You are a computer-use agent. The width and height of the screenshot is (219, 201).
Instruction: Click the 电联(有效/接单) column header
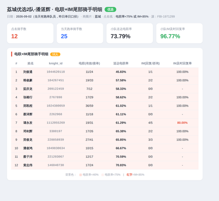click(x=89, y=63)
